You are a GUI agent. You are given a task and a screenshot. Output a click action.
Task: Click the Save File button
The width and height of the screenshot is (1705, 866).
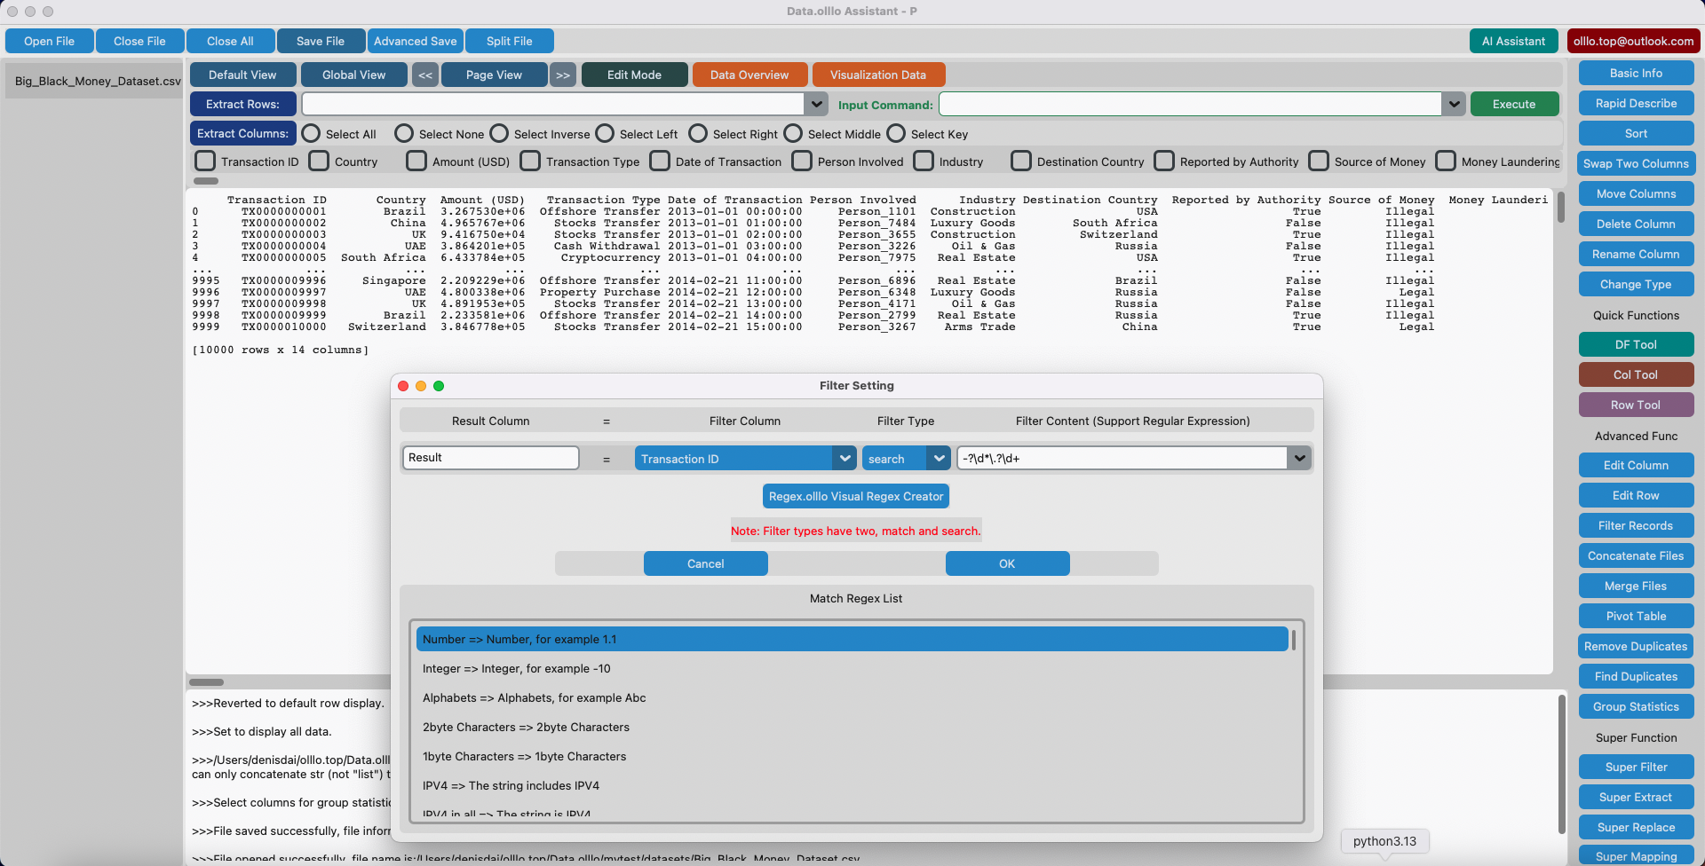pyautogui.click(x=321, y=41)
